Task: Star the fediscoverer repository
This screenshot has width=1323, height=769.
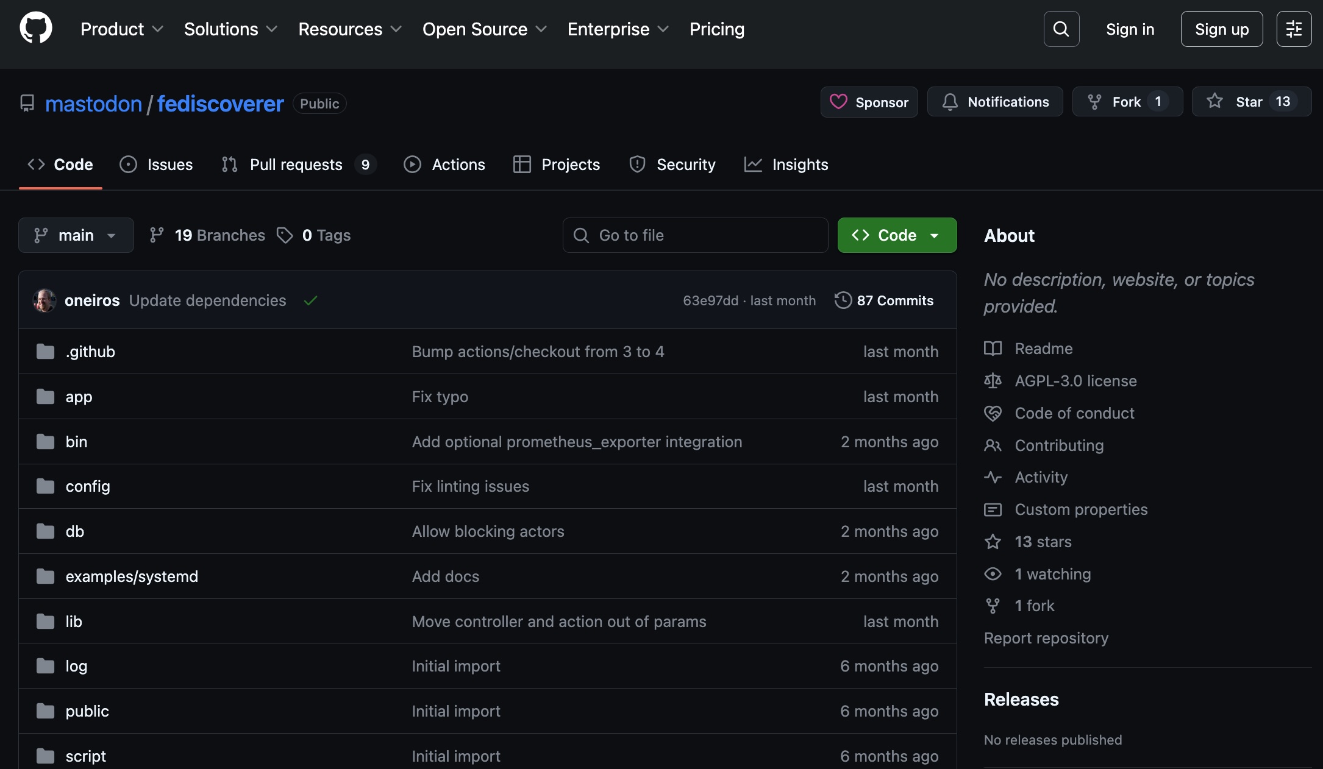Action: pyautogui.click(x=1252, y=102)
